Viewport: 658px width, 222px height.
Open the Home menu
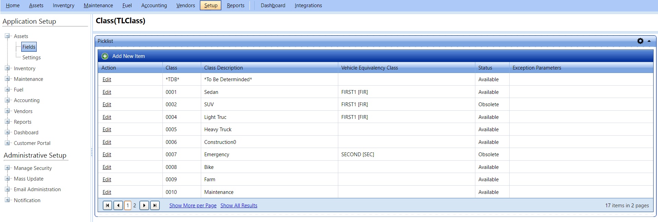13,5
